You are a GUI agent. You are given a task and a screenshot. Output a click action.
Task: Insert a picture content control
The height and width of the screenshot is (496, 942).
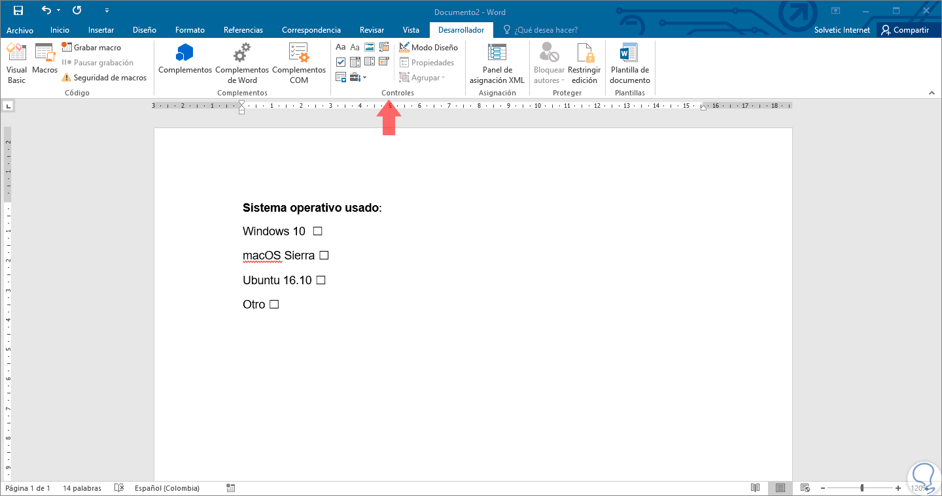(x=370, y=46)
